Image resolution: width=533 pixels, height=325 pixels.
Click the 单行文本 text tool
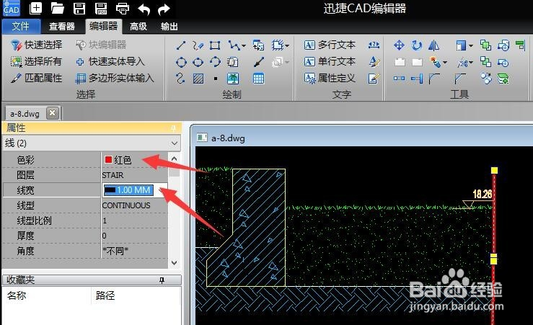pyautogui.click(x=330, y=61)
